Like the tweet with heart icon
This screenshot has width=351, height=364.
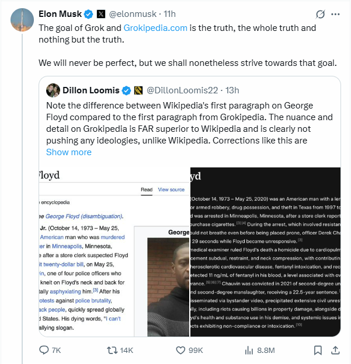(182, 350)
